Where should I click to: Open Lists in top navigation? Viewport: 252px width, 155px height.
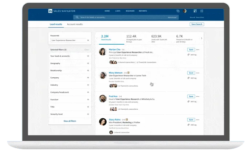(118, 11)
